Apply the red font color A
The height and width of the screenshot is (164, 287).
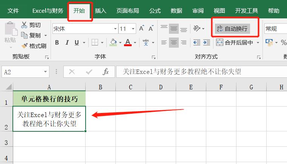tap(128, 43)
